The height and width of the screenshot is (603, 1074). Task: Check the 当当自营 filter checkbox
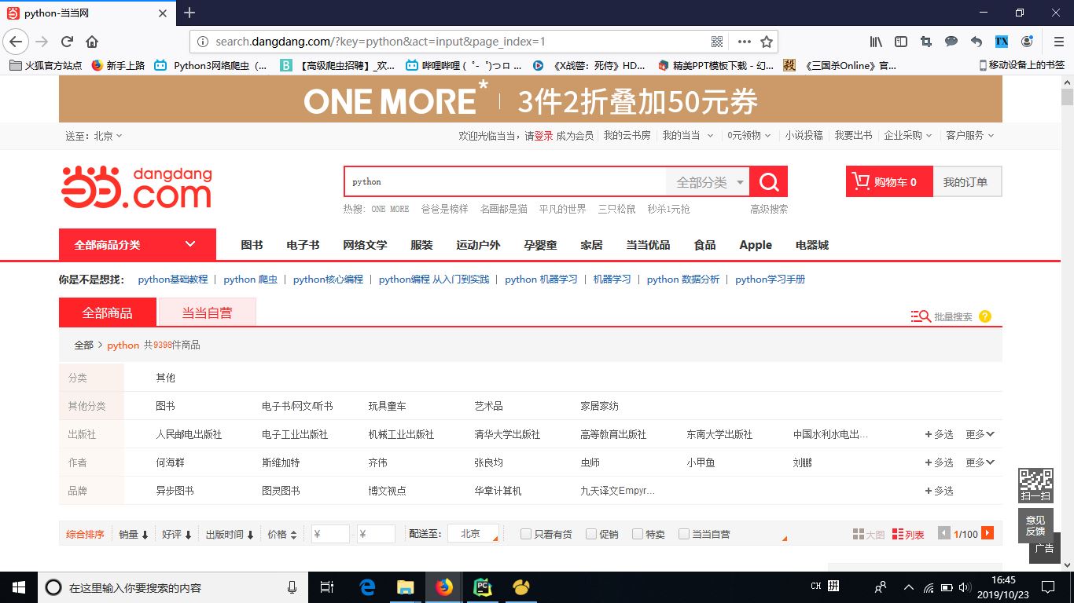(684, 534)
